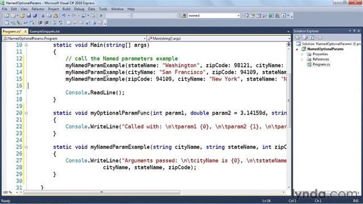Expand the Properties node in Solution Explorer
Viewport: 363px width, 204px height.
point(302,54)
